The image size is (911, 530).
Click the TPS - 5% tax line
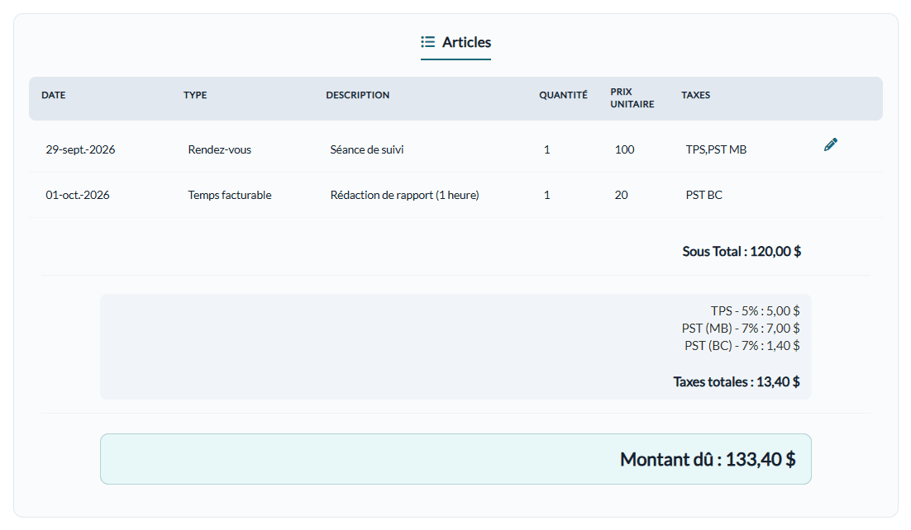coord(755,311)
